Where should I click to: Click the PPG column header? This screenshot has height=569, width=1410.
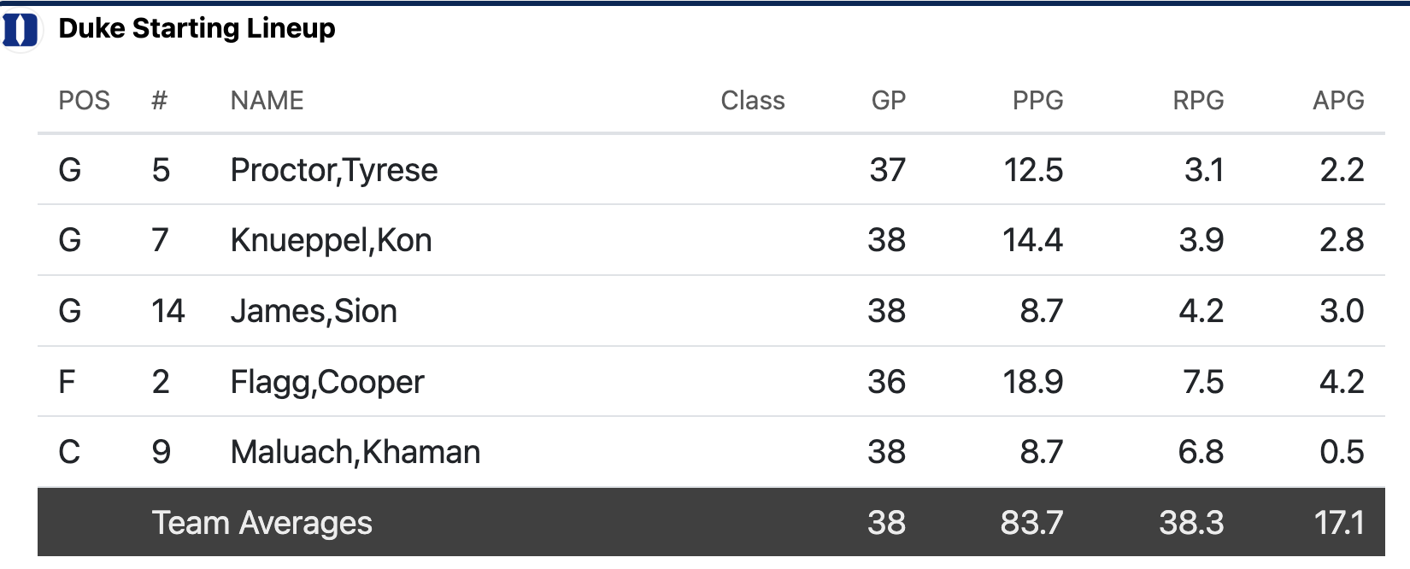coord(1037,101)
